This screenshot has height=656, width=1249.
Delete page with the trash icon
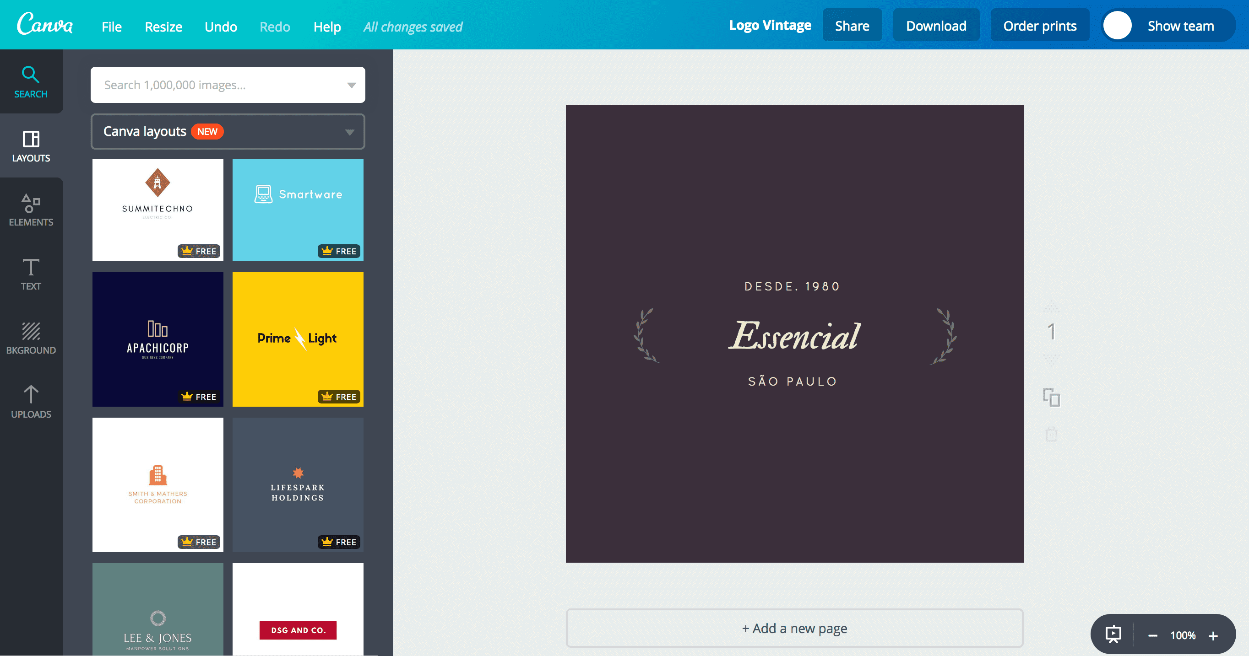coord(1051,434)
